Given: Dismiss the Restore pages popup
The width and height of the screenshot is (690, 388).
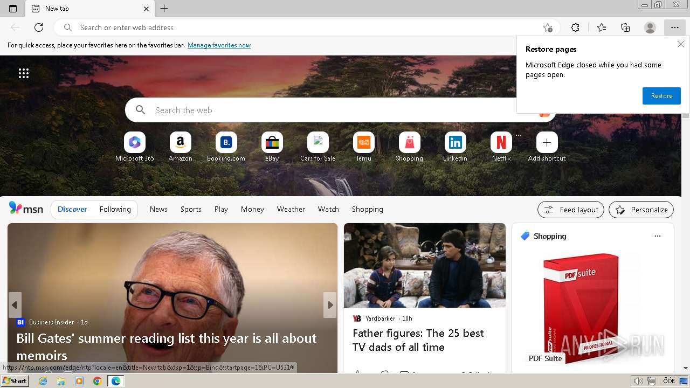Looking at the screenshot, I should tap(681, 44).
